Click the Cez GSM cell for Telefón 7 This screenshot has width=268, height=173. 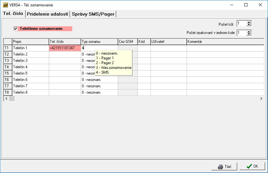[x=128, y=86]
